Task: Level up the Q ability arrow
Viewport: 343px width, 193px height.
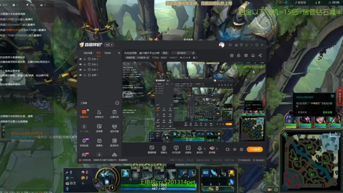Action: 135,165
